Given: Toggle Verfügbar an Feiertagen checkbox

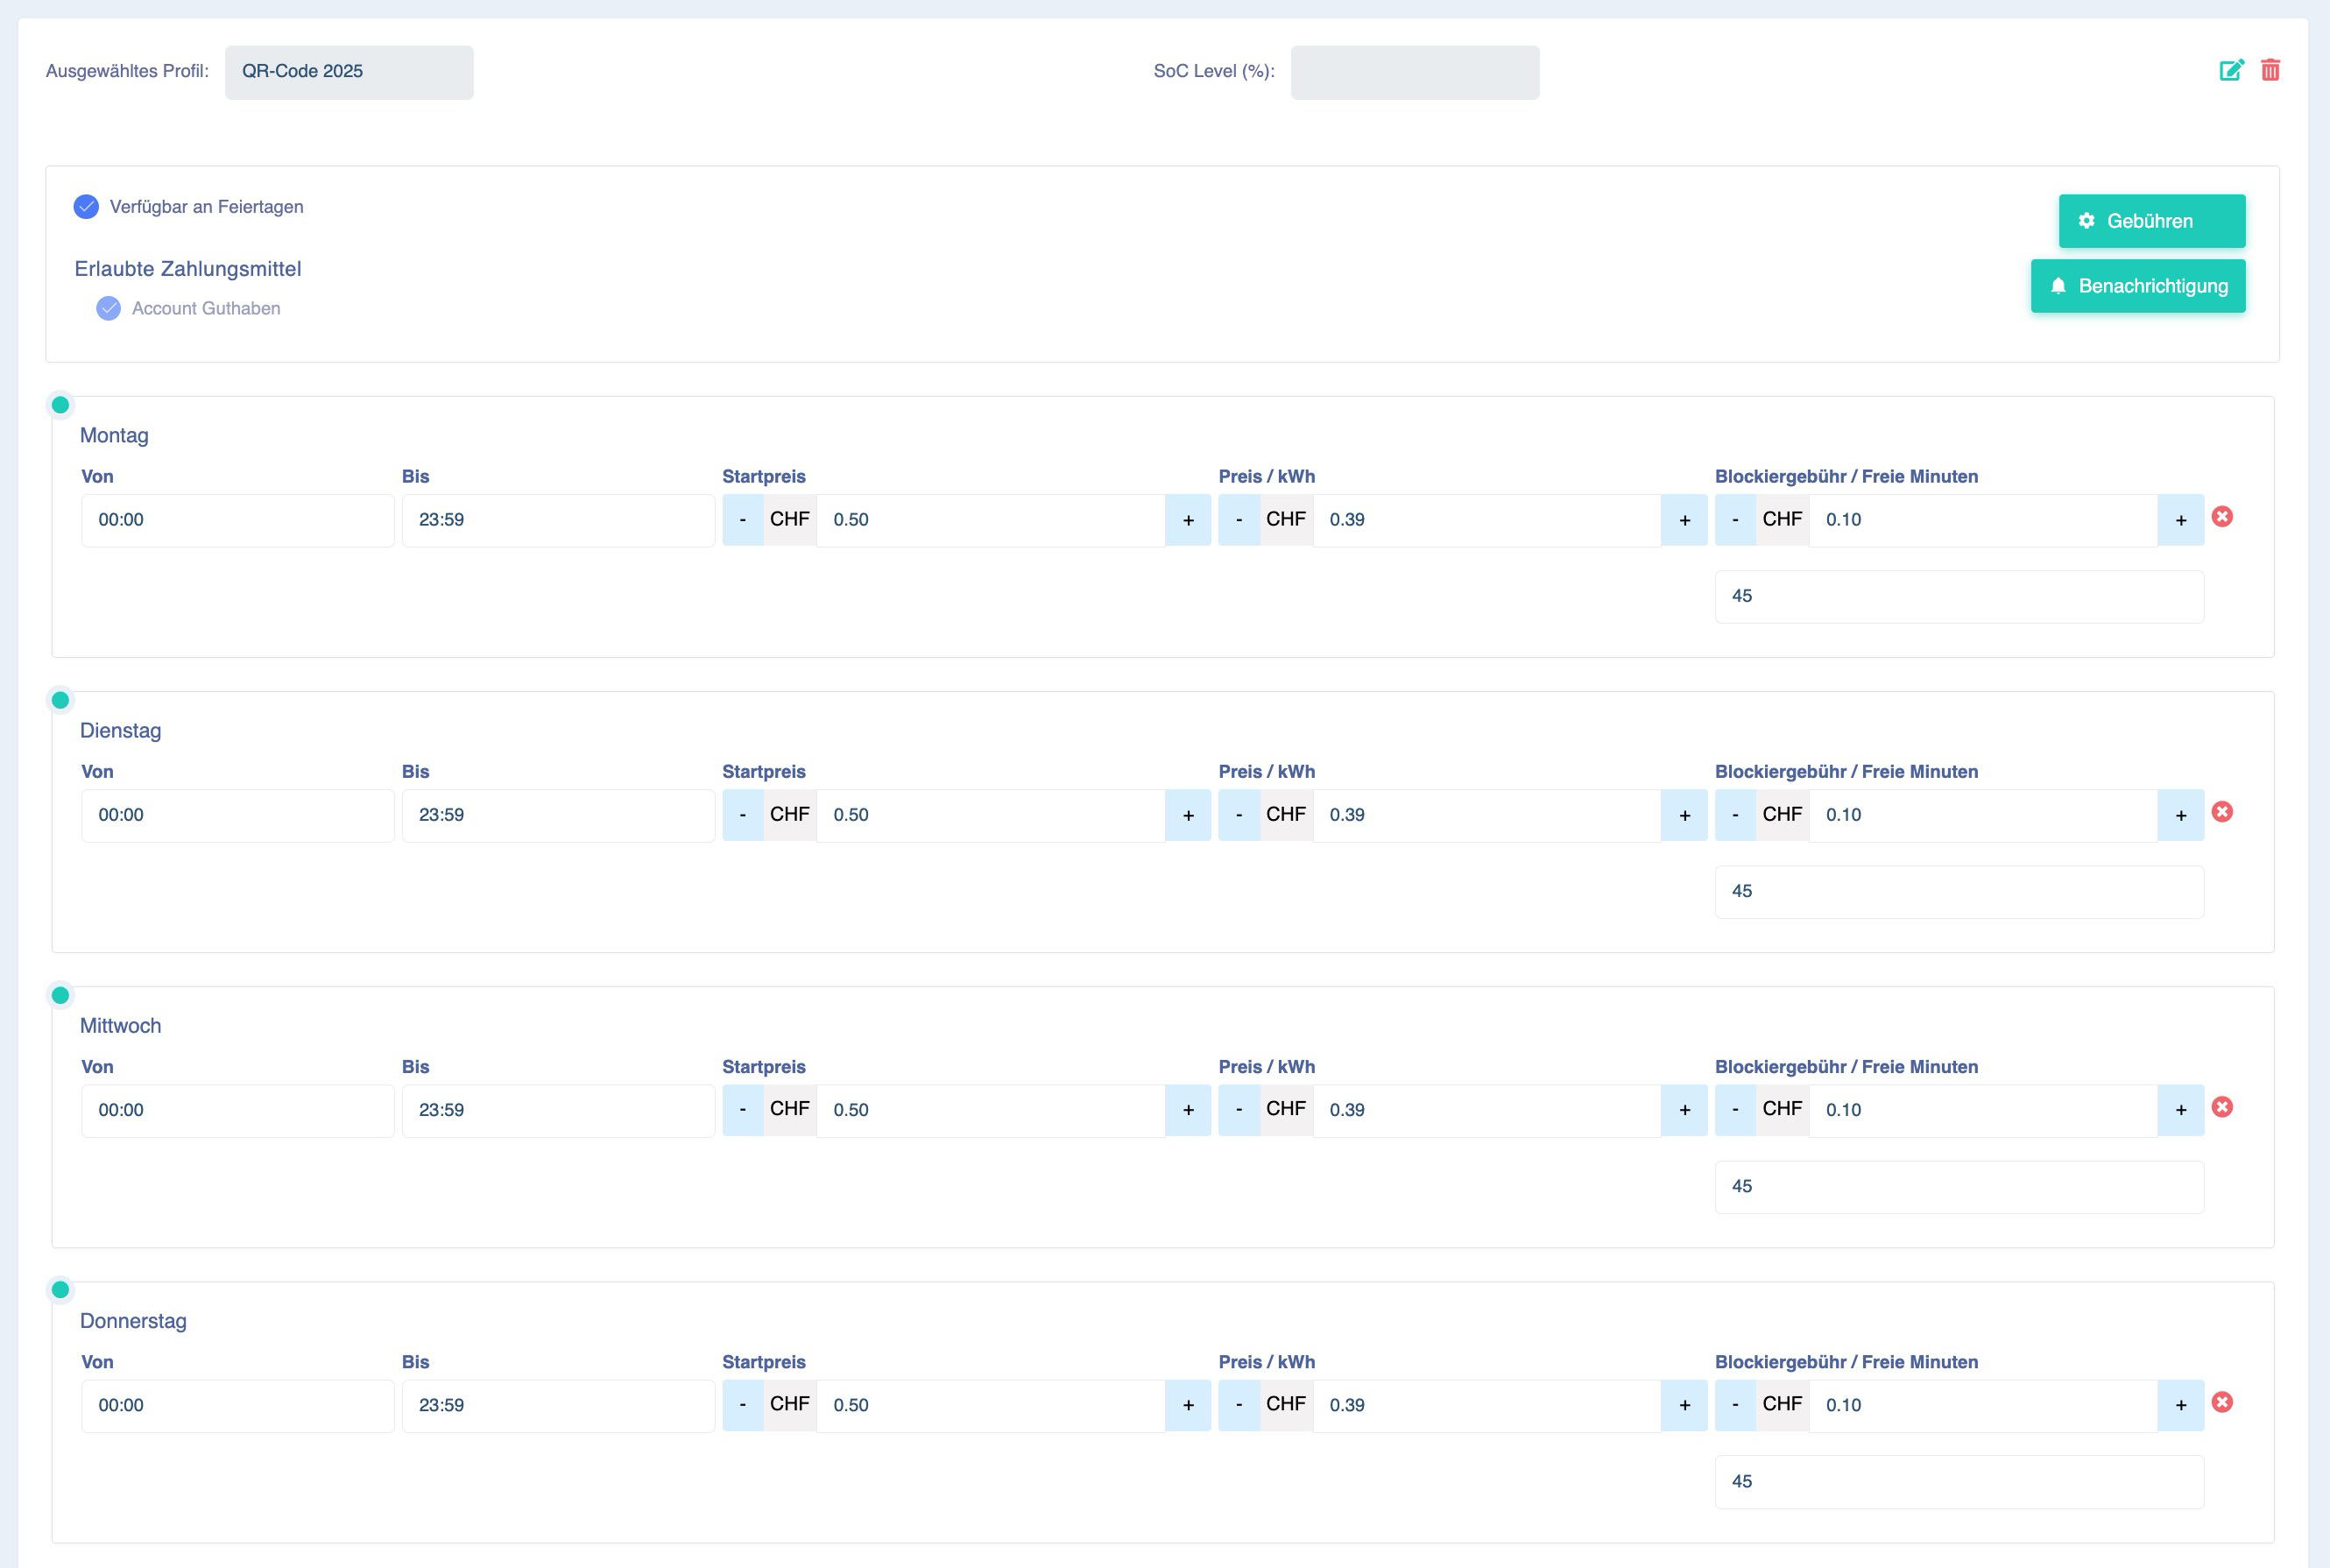Looking at the screenshot, I should tap(86, 207).
